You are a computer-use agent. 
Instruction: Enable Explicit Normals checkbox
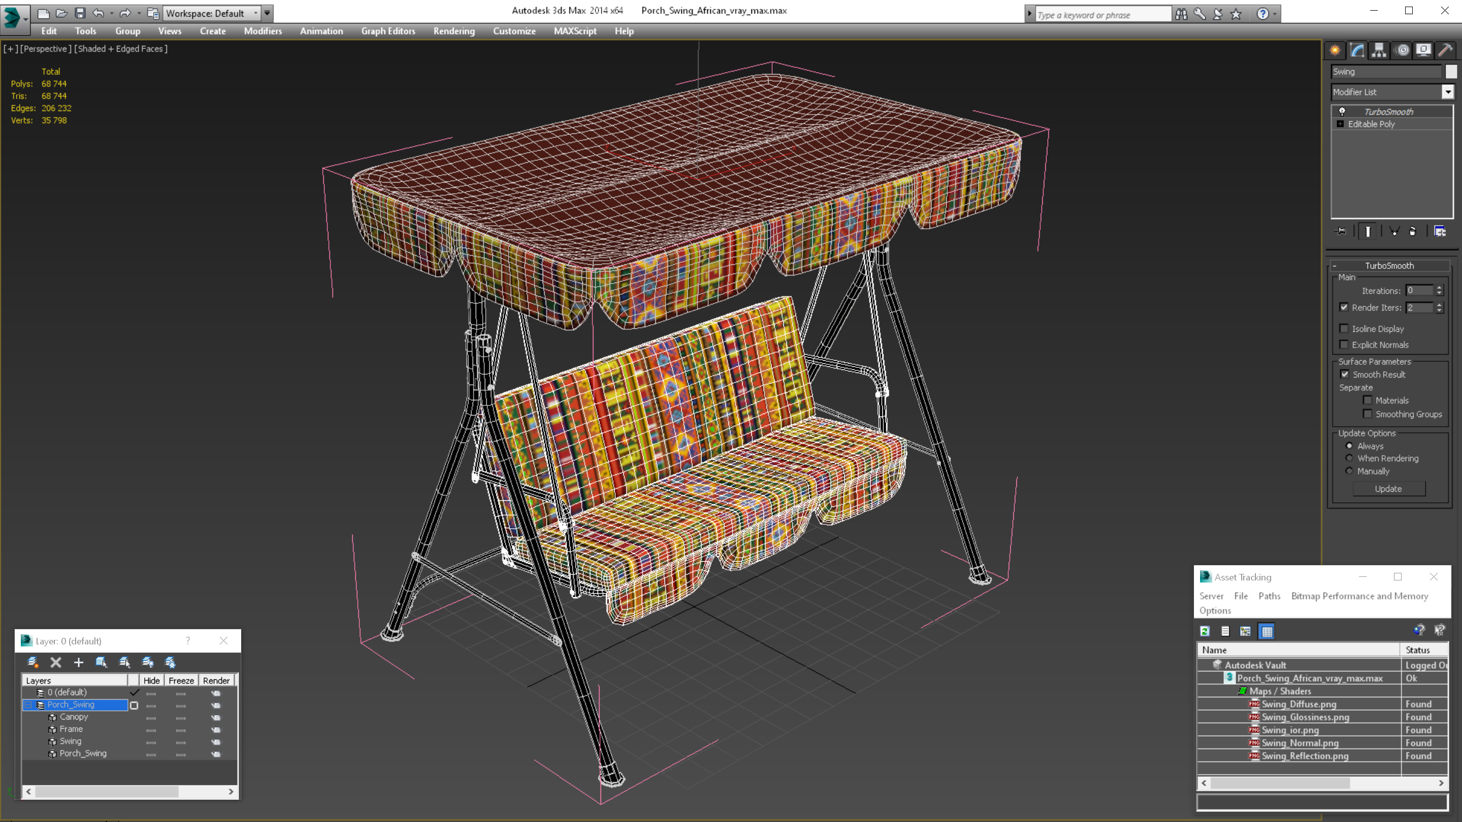[1343, 345]
